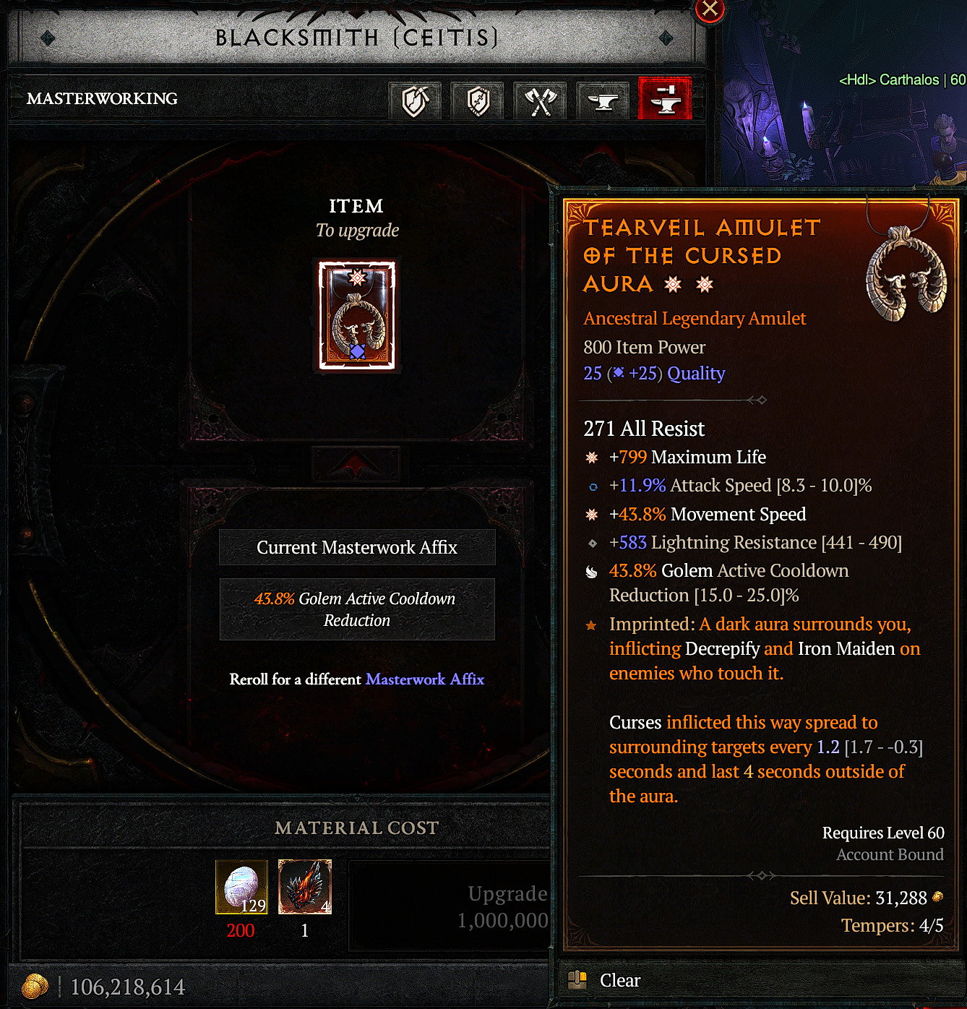The height and width of the screenshot is (1009, 967).
Task: Select the dark spiky material icon
Action: coord(304,887)
